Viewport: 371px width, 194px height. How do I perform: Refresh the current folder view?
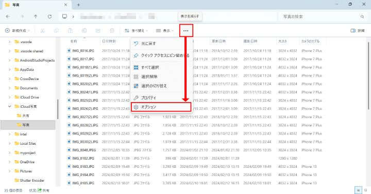49,16
